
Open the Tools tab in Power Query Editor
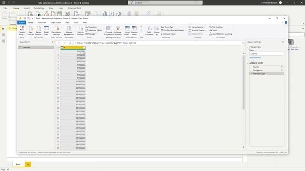click(x=76, y=23)
